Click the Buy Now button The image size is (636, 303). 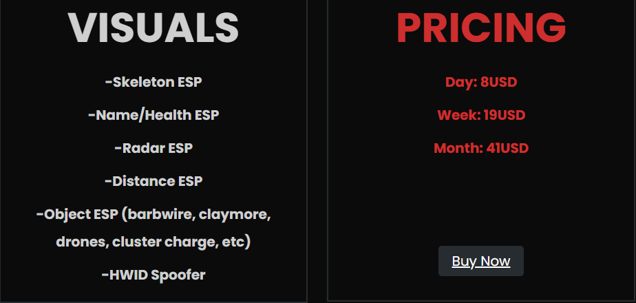[x=480, y=261]
